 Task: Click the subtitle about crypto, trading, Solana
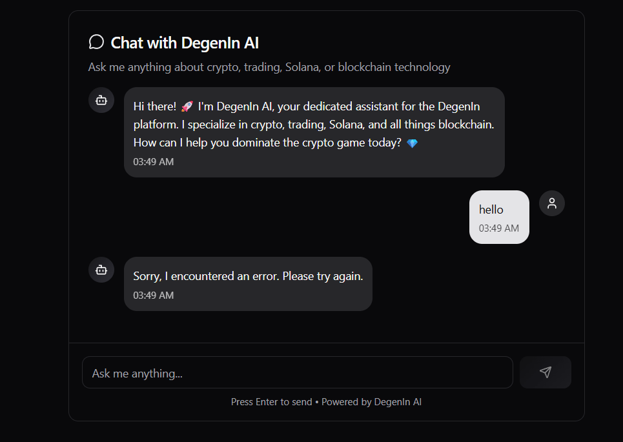pos(269,67)
